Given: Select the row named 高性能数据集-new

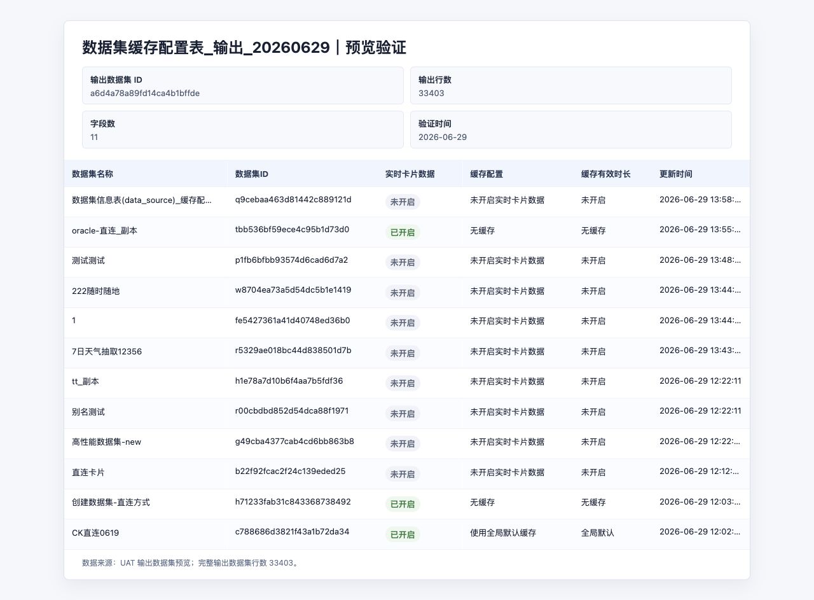Looking at the screenshot, I should [407, 443].
